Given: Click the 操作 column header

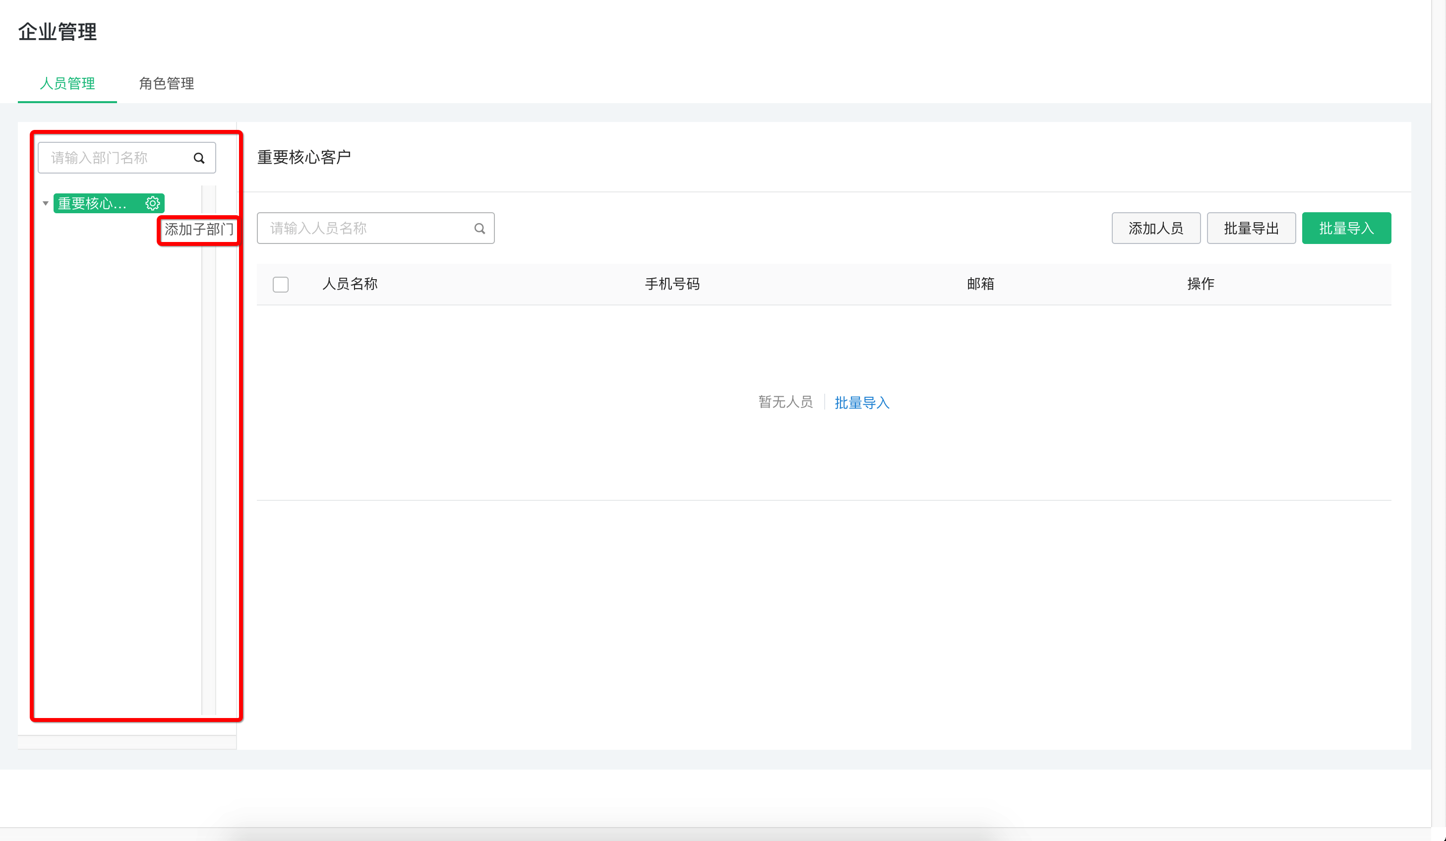Looking at the screenshot, I should (x=1201, y=284).
